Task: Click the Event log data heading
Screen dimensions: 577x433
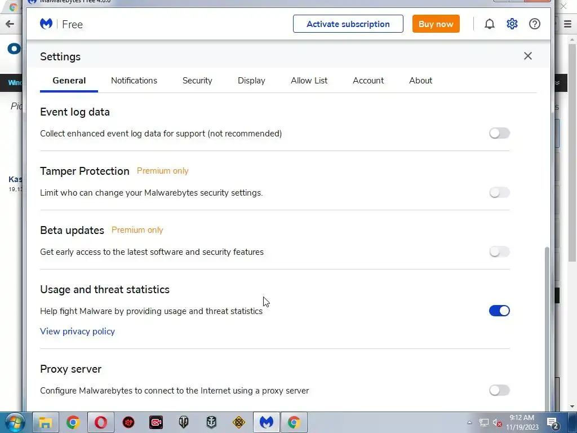Action: point(75,112)
